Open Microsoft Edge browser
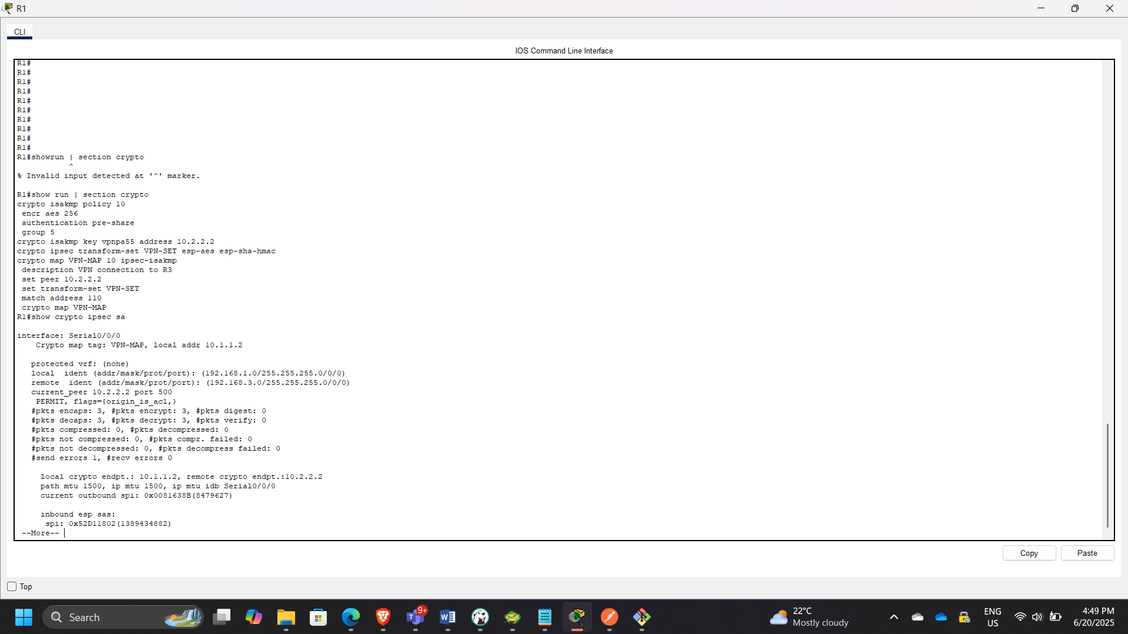The image size is (1128, 634). (351, 617)
